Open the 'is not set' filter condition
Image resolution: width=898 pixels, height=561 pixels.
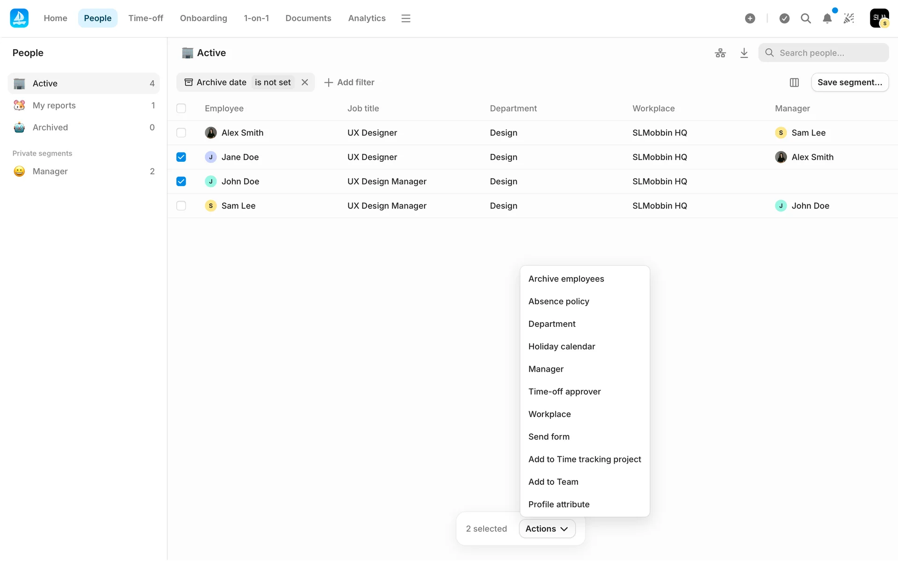(x=273, y=82)
